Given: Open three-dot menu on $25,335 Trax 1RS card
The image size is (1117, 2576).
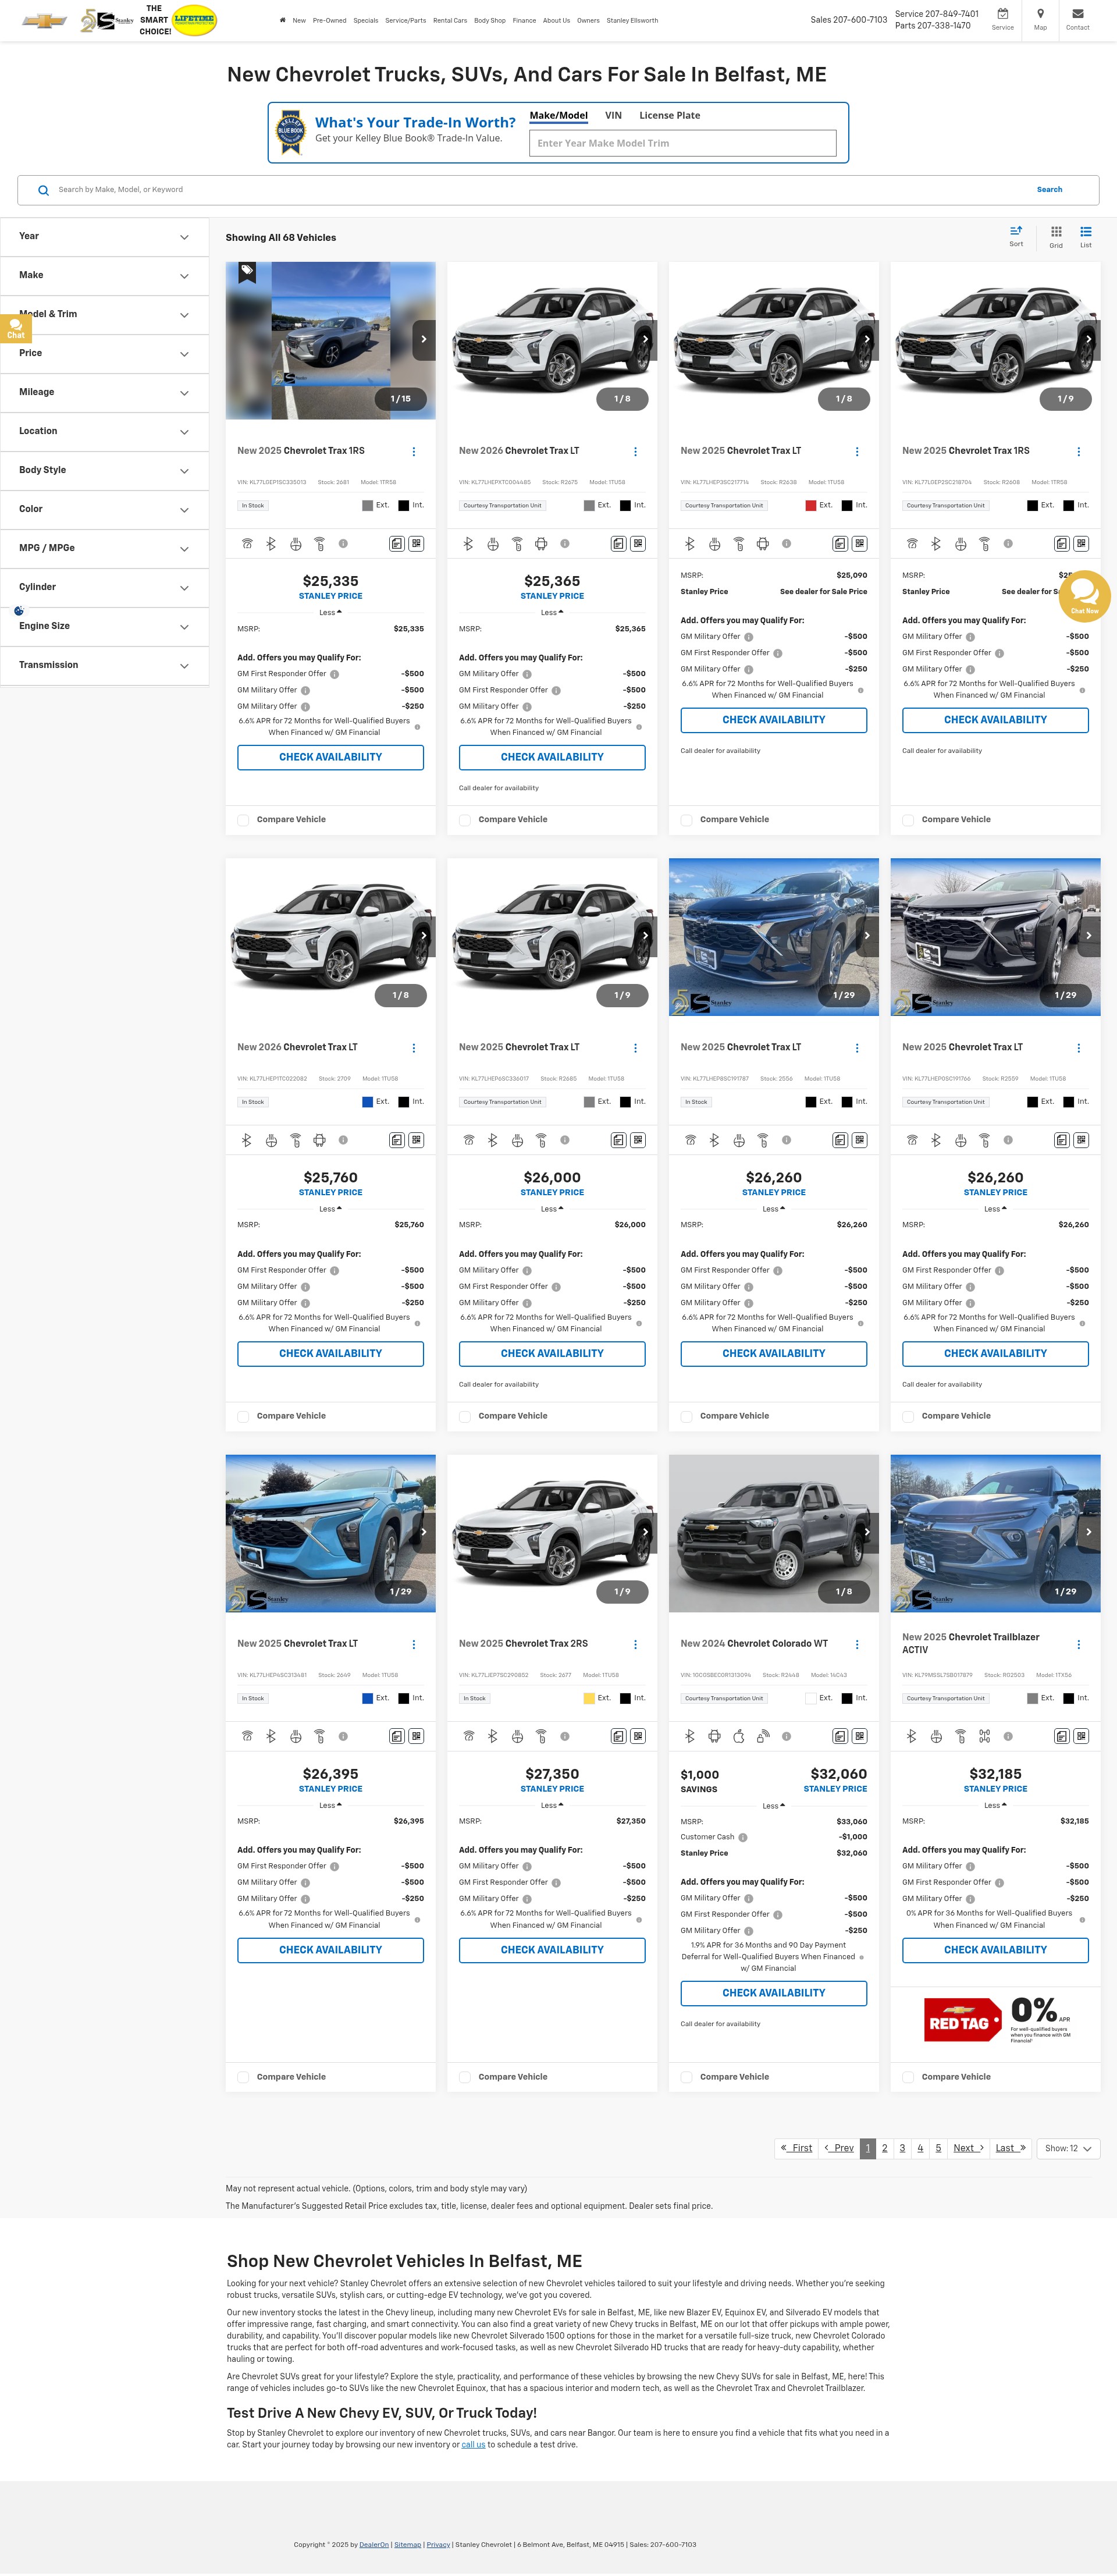Looking at the screenshot, I should pyautogui.click(x=414, y=452).
